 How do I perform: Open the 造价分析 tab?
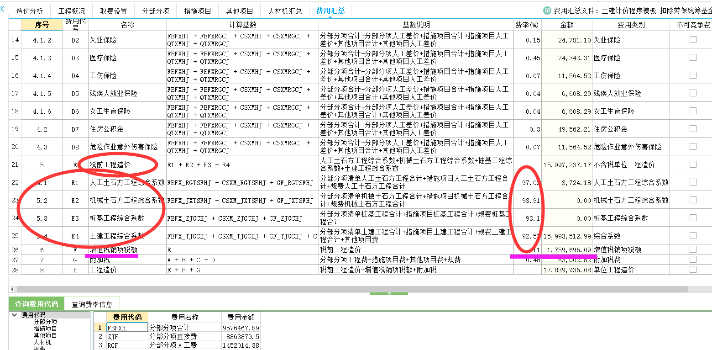[x=30, y=11]
